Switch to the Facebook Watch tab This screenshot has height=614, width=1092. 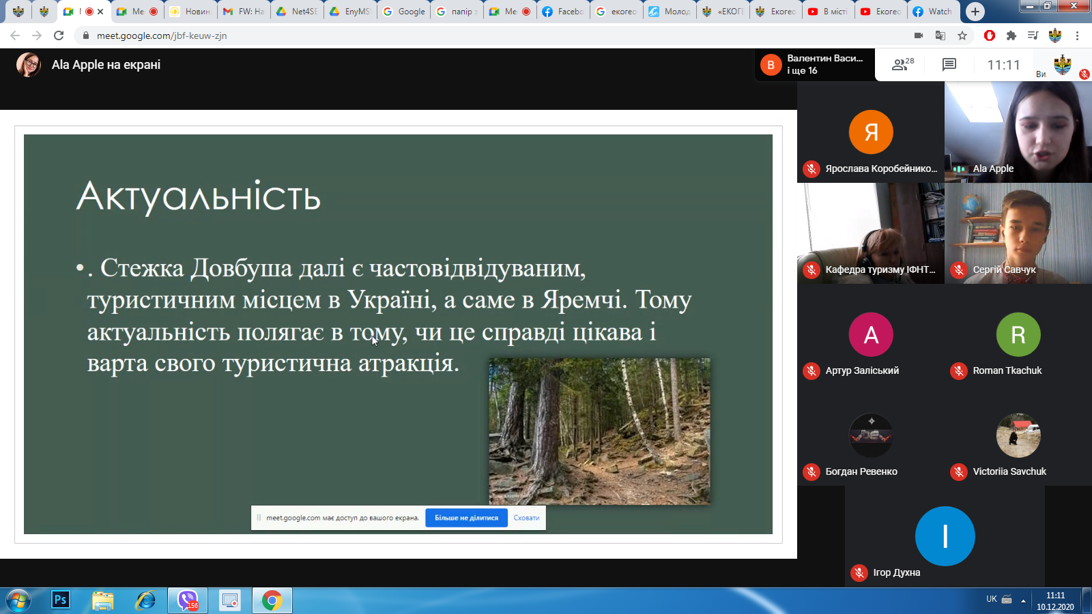[932, 12]
